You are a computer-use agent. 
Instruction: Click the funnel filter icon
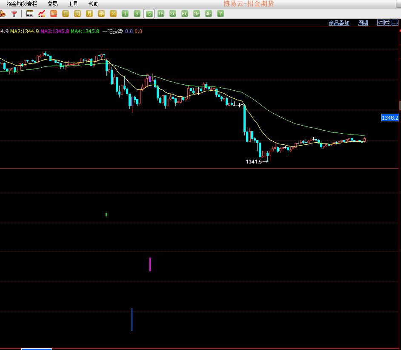point(14,14)
